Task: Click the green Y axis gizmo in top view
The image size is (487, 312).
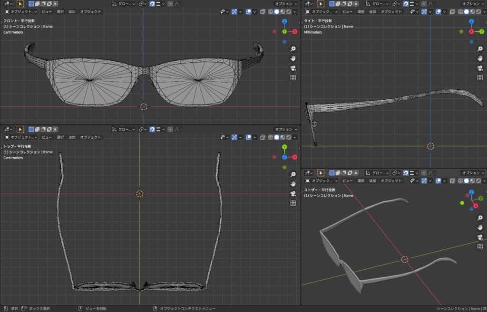Action: [284, 147]
